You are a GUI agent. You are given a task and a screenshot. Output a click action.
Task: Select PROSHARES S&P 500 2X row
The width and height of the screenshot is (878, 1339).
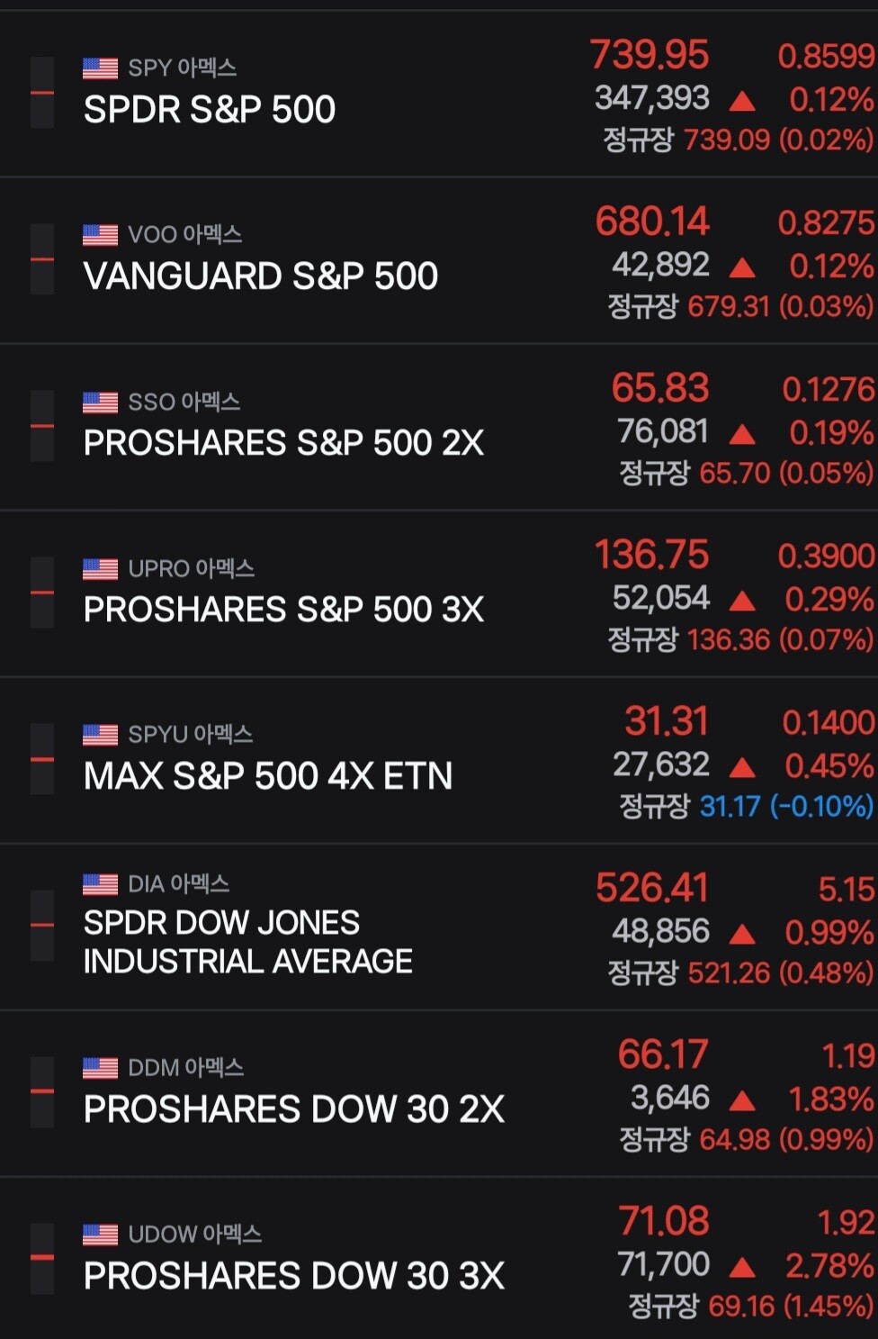pyautogui.click(x=439, y=427)
